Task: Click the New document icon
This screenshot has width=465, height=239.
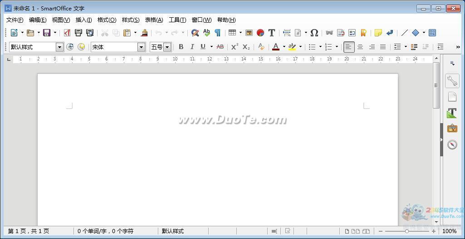Action: point(14,33)
